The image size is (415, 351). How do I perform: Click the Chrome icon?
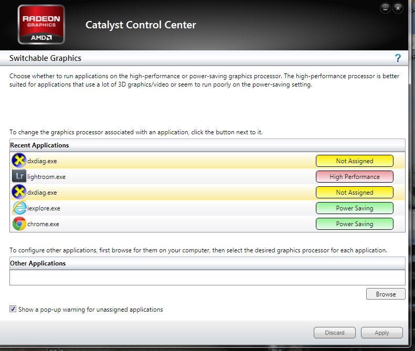(19, 224)
